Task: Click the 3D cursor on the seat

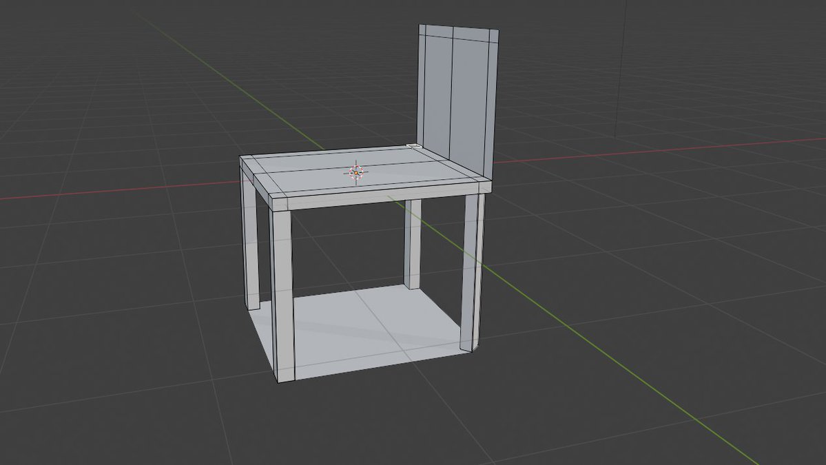Action: pos(357,172)
